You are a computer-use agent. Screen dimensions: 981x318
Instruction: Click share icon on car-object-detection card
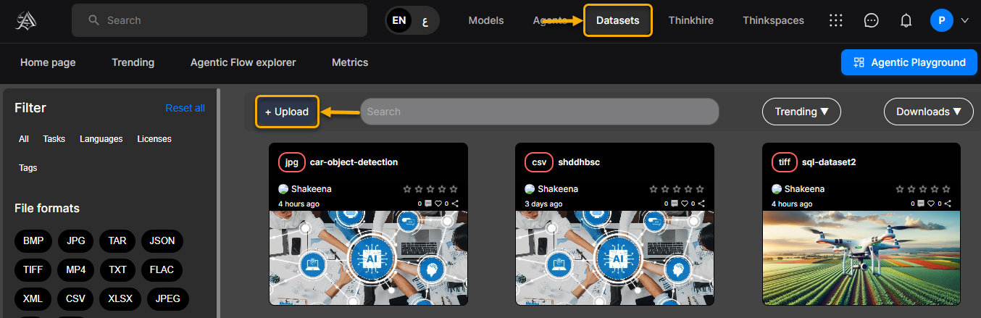click(455, 204)
